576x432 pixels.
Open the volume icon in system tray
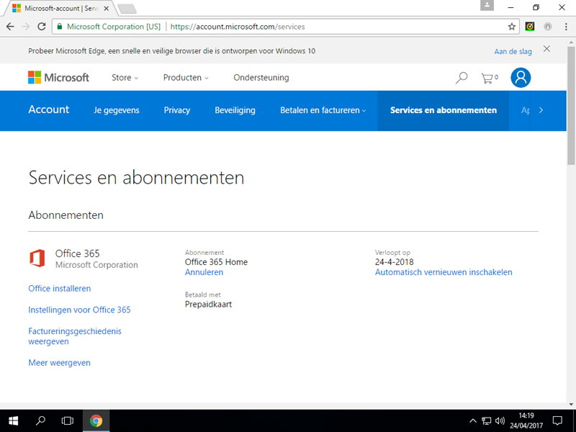(500, 421)
